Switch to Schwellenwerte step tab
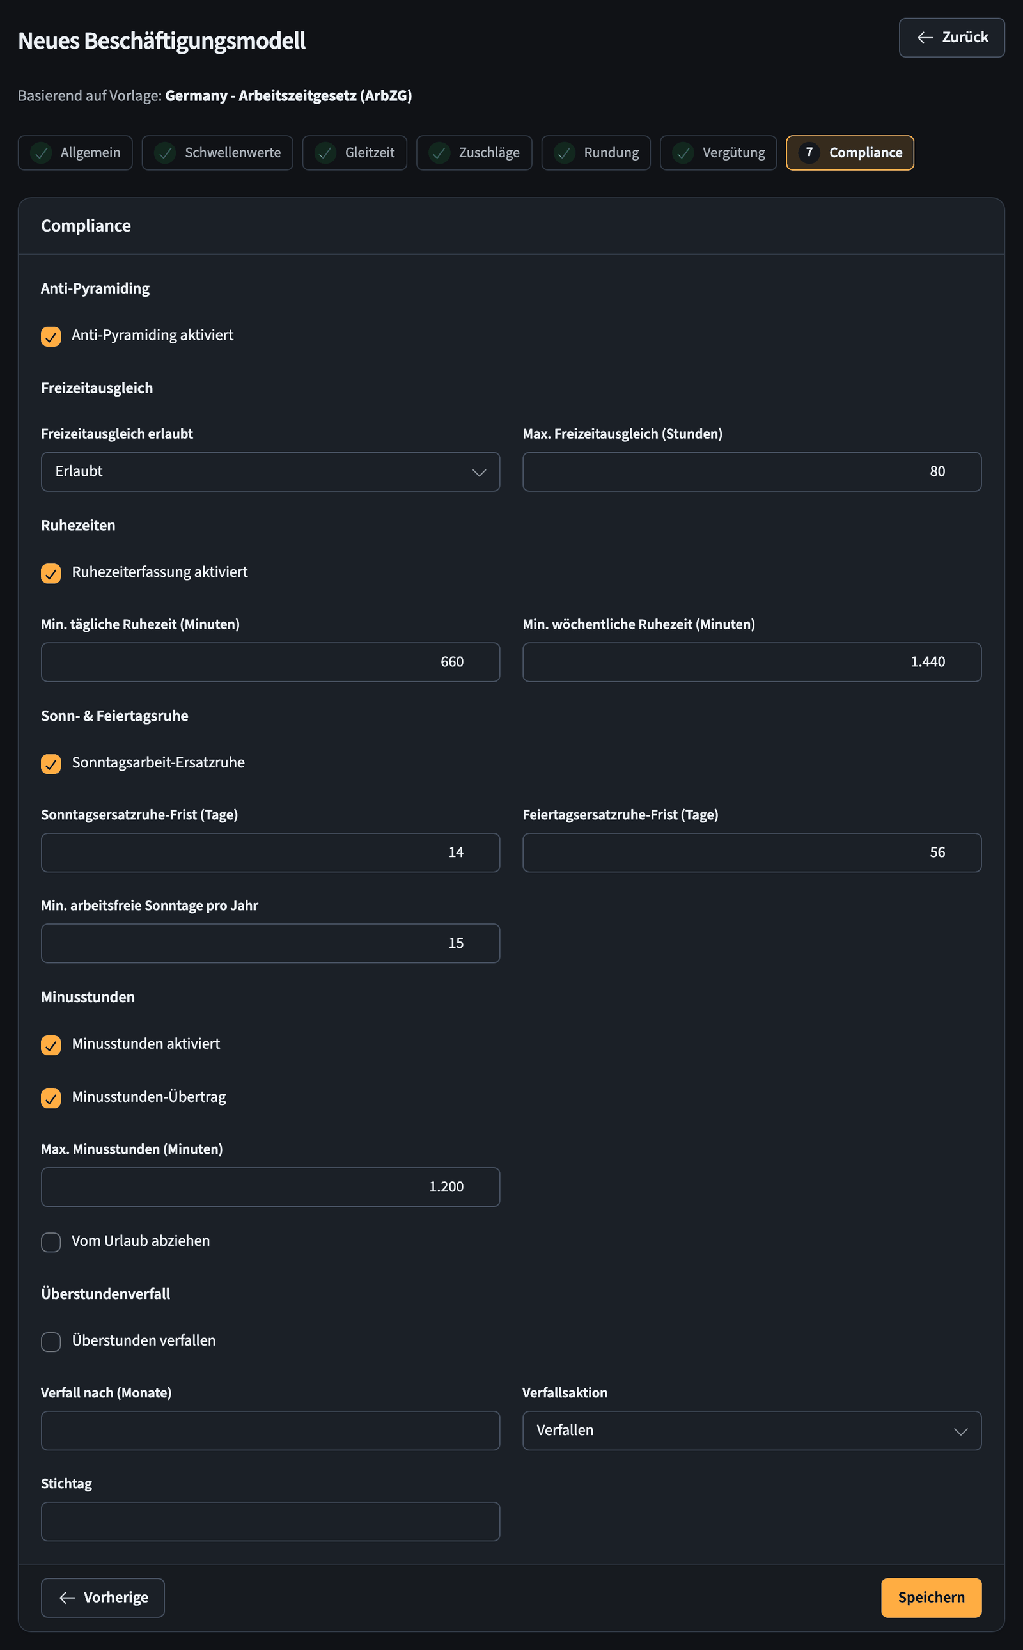This screenshot has width=1023, height=1650. pyautogui.click(x=217, y=153)
